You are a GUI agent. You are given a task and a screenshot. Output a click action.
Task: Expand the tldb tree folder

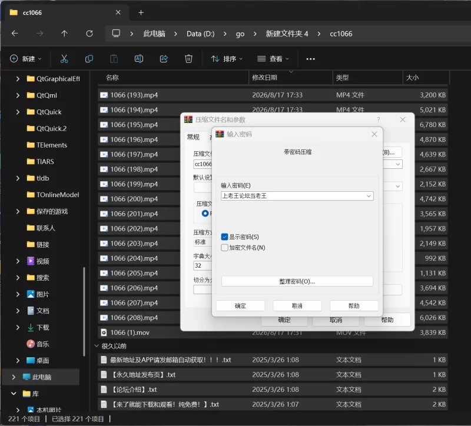tap(18, 178)
